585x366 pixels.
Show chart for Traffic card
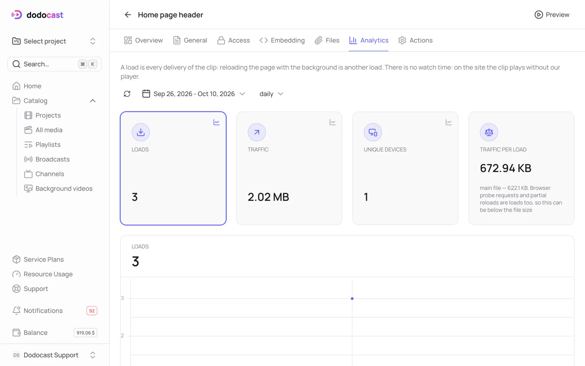332,122
